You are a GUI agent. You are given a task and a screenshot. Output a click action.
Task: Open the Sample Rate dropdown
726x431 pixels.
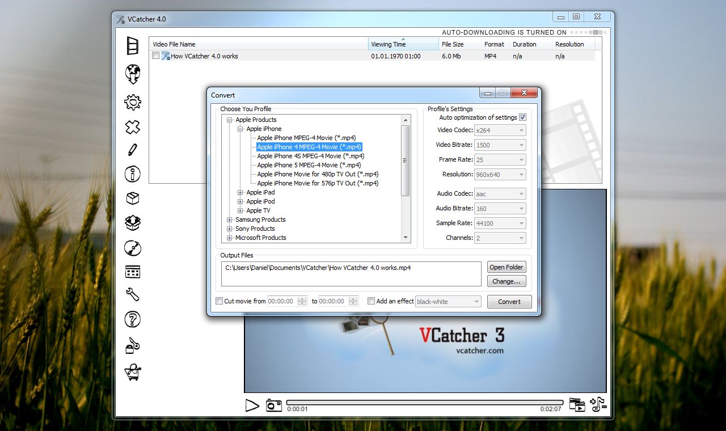pos(500,223)
